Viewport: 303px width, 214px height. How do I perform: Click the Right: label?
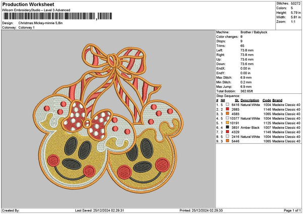click(221, 55)
